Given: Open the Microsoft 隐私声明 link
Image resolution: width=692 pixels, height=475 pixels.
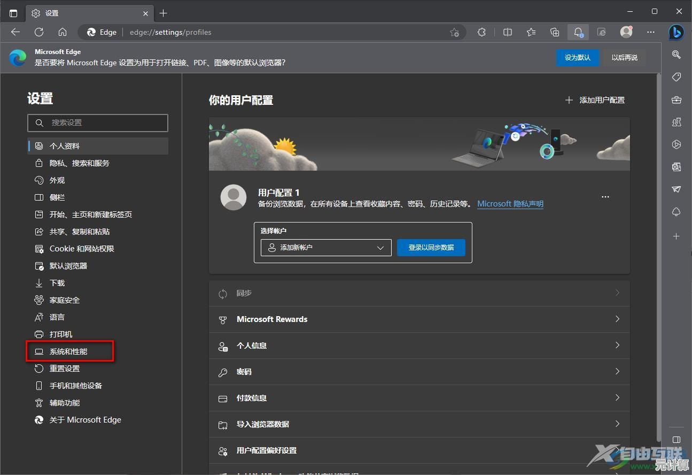Looking at the screenshot, I should pyautogui.click(x=509, y=203).
